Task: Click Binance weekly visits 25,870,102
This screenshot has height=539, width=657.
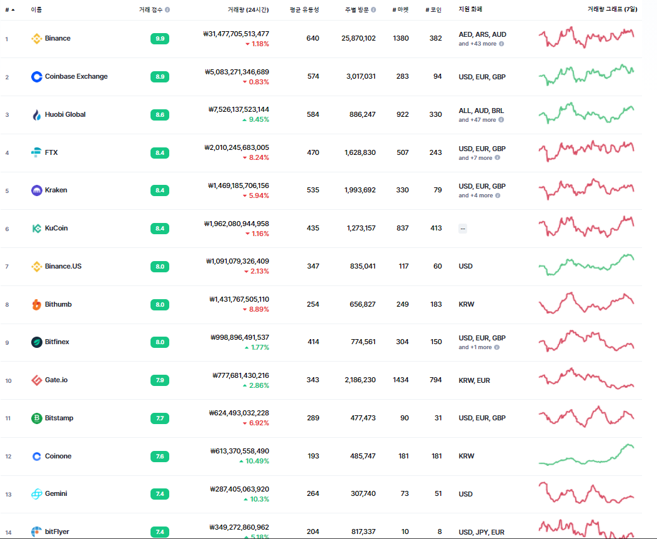Action: [x=358, y=38]
